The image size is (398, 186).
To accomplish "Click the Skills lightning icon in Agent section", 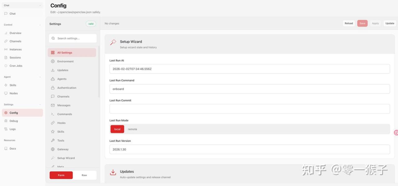I will click(x=6, y=85).
